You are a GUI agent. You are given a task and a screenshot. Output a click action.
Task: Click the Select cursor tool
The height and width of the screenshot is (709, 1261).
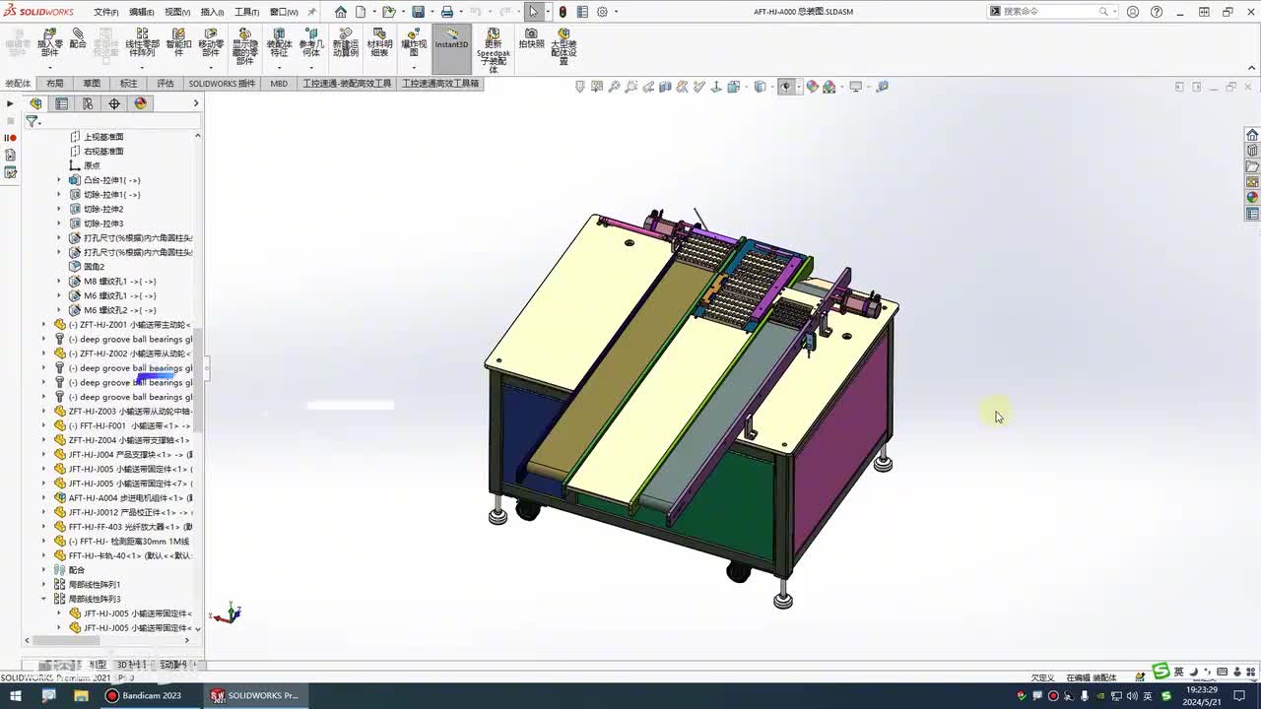(534, 12)
